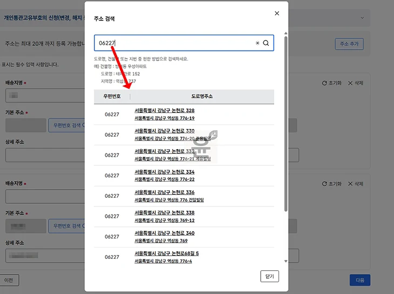394x294 pixels.
Task: Select lot address 역삼동 776 건일빌딩
Action: 169,200
